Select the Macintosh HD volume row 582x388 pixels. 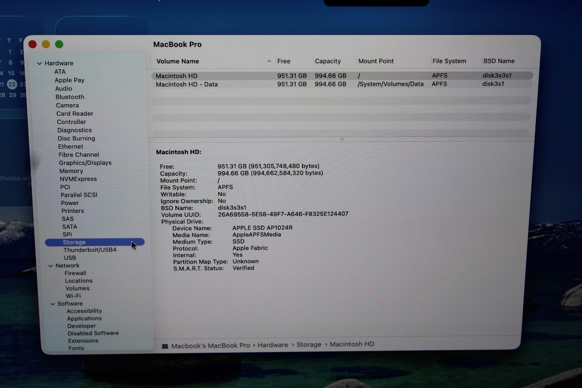pyautogui.click(x=342, y=76)
